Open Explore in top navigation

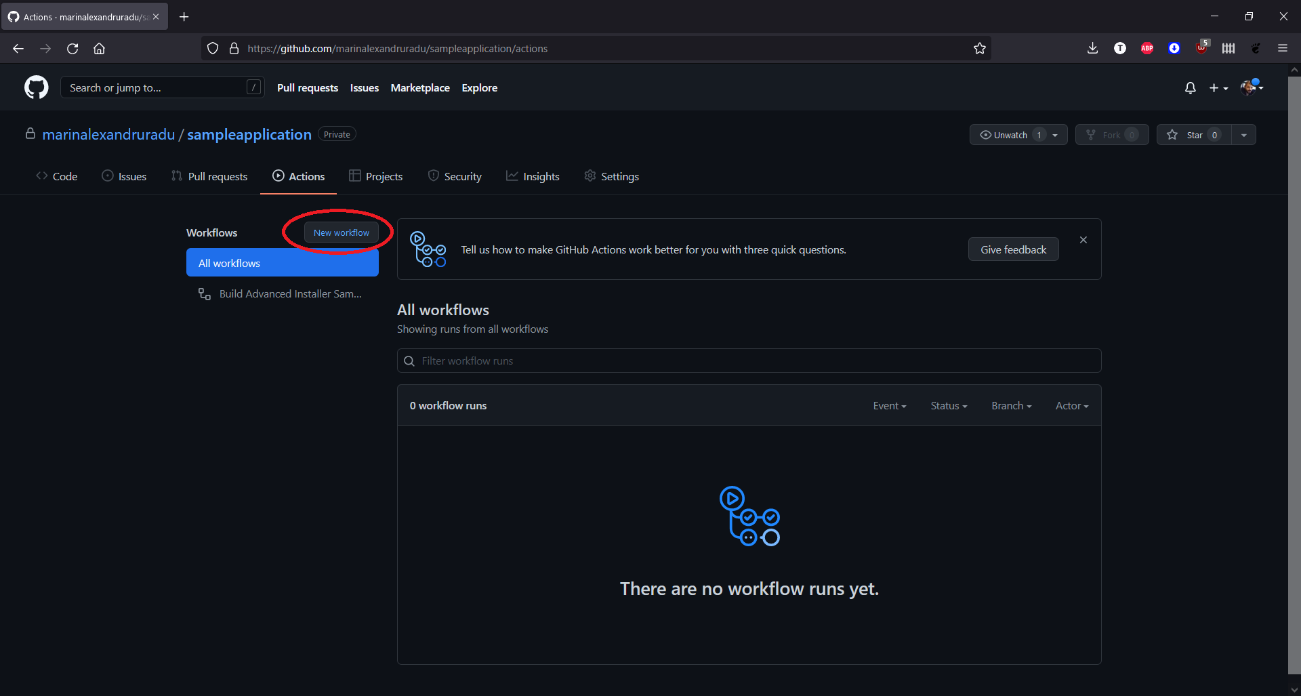pos(480,87)
